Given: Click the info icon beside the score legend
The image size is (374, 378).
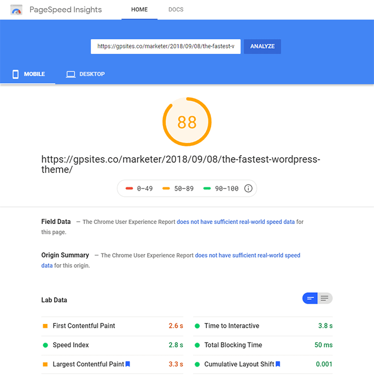Looking at the screenshot, I should (248, 188).
